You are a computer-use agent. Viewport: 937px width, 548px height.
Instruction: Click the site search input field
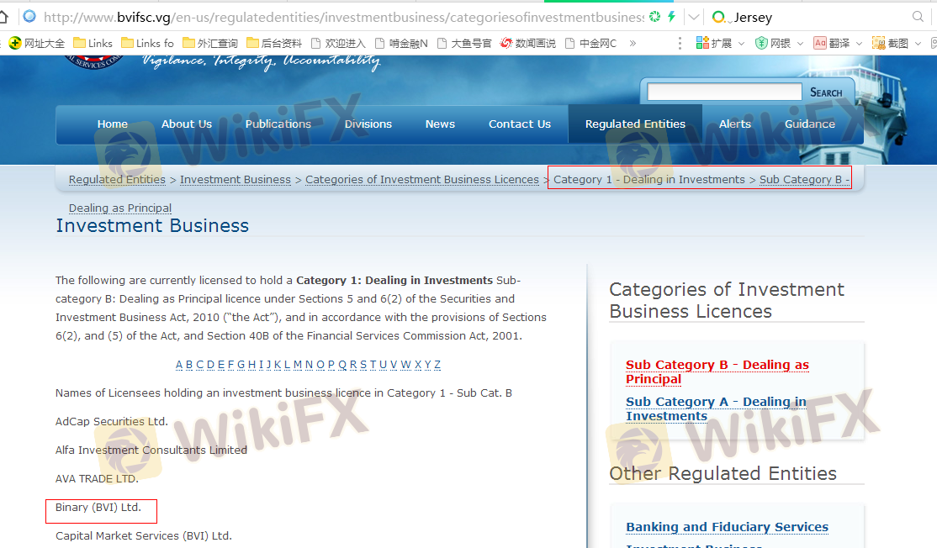coord(724,92)
